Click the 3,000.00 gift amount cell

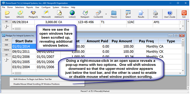46,22
